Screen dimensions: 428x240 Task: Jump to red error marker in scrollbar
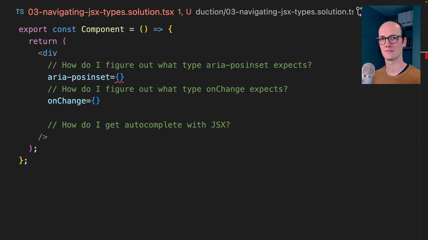click(426, 55)
